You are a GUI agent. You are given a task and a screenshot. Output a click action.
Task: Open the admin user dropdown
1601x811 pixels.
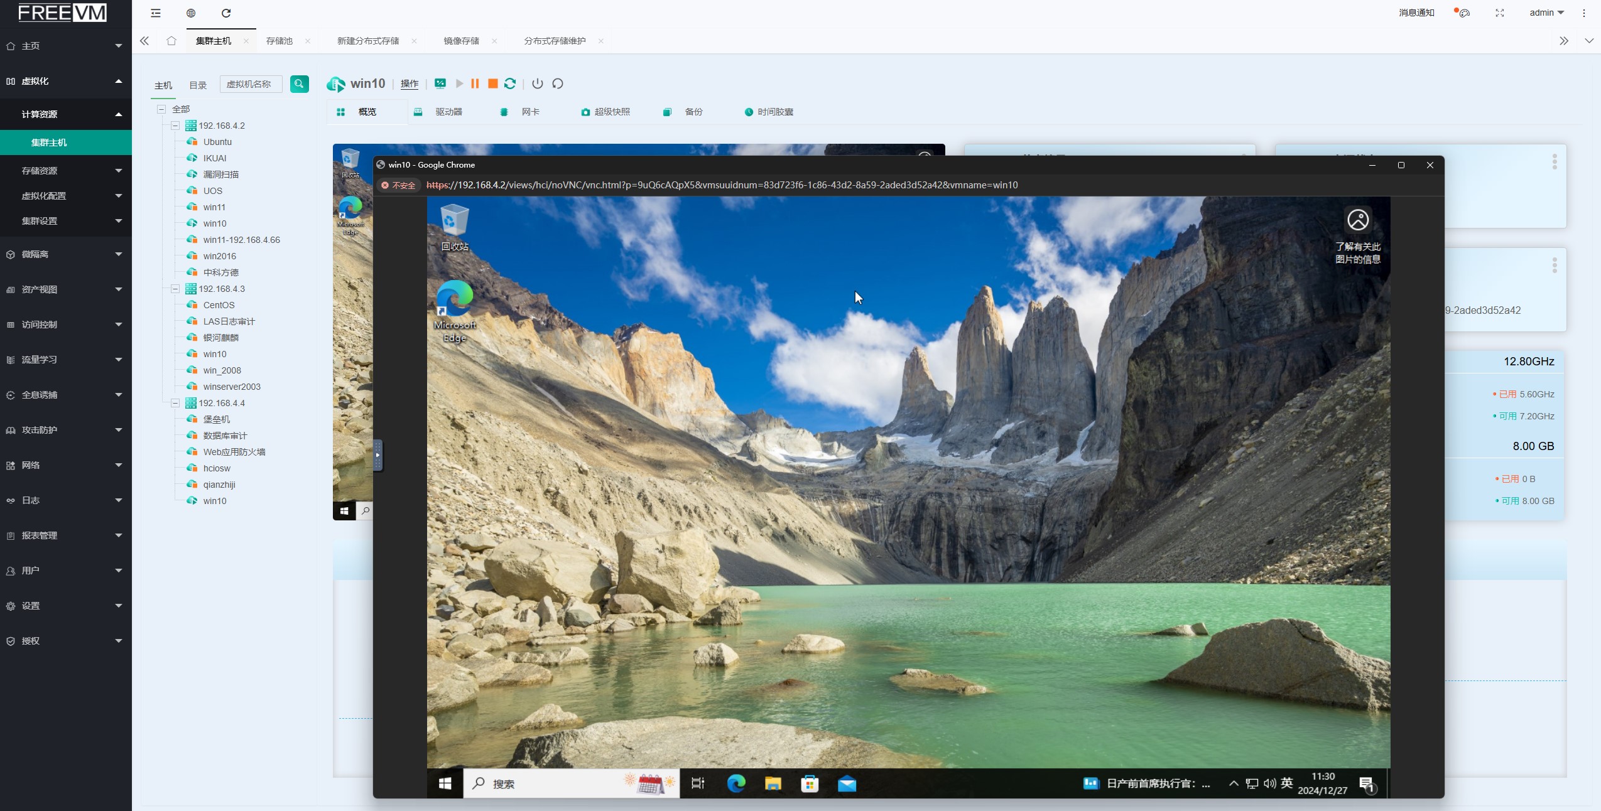coord(1546,13)
